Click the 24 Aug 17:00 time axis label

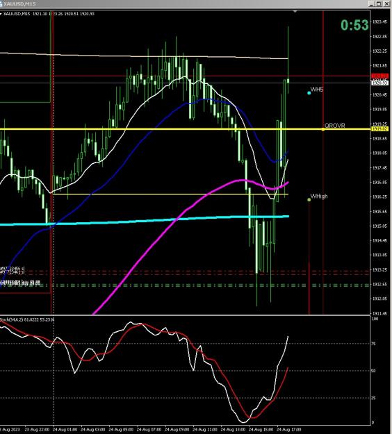pyautogui.click(x=289, y=430)
